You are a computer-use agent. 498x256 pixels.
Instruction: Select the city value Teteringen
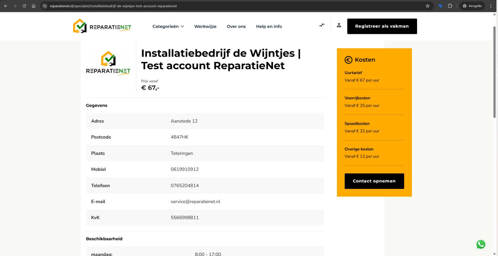pos(182,153)
